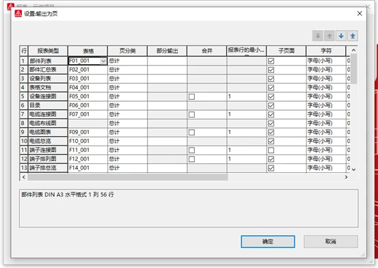Close the 设置:输出为页 dialog with X

point(360,14)
